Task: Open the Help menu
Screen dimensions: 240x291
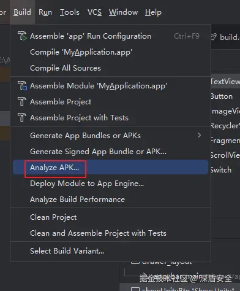Action: coord(153,12)
